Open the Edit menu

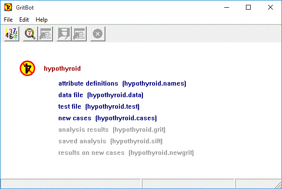(x=24, y=20)
